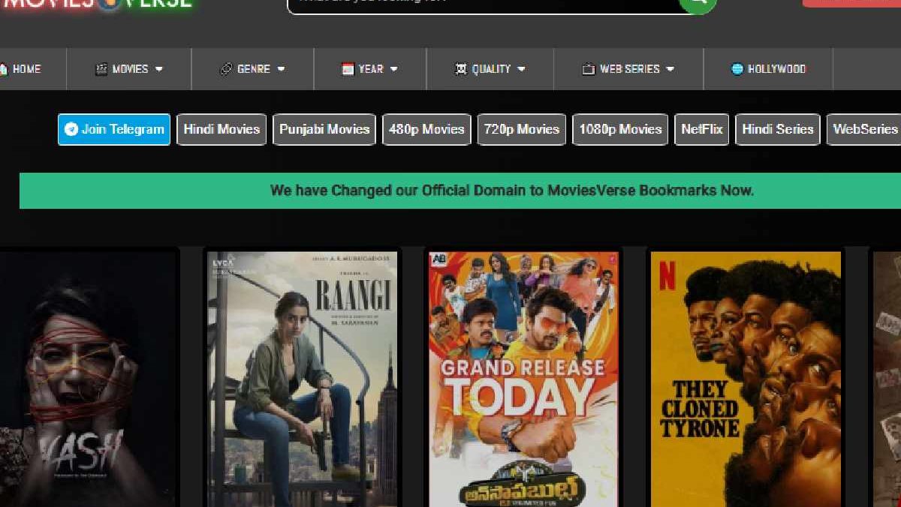The image size is (901, 507).
Task: Open the Web Series menu
Action: coord(629,69)
